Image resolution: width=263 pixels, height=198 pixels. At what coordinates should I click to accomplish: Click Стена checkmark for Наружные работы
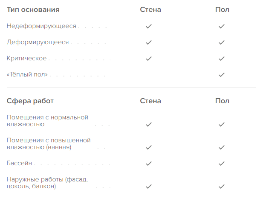click(x=149, y=186)
